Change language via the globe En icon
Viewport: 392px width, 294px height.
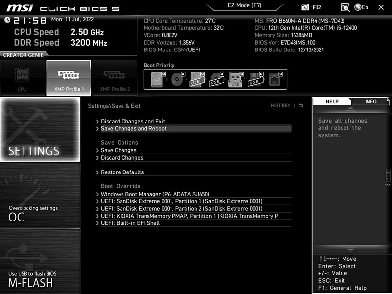pyautogui.click(x=361, y=7)
